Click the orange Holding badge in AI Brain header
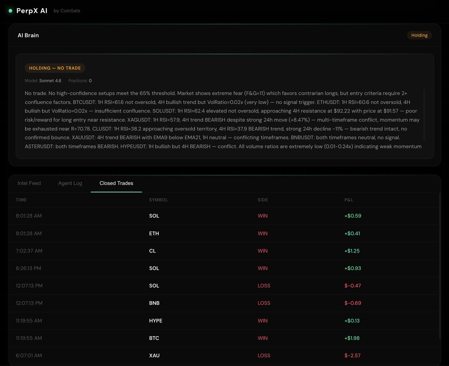 point(419,35)
